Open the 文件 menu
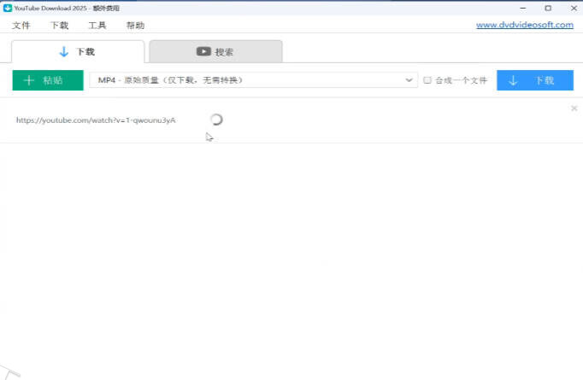Viewport: 583px width, 380px height. pos(21,26)
